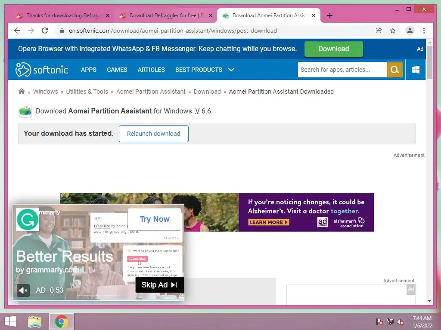Click the gray Ad badge in sidebar
Image resolution: width=441 pixels, height=330 pixels.
[x=411, y=289]
